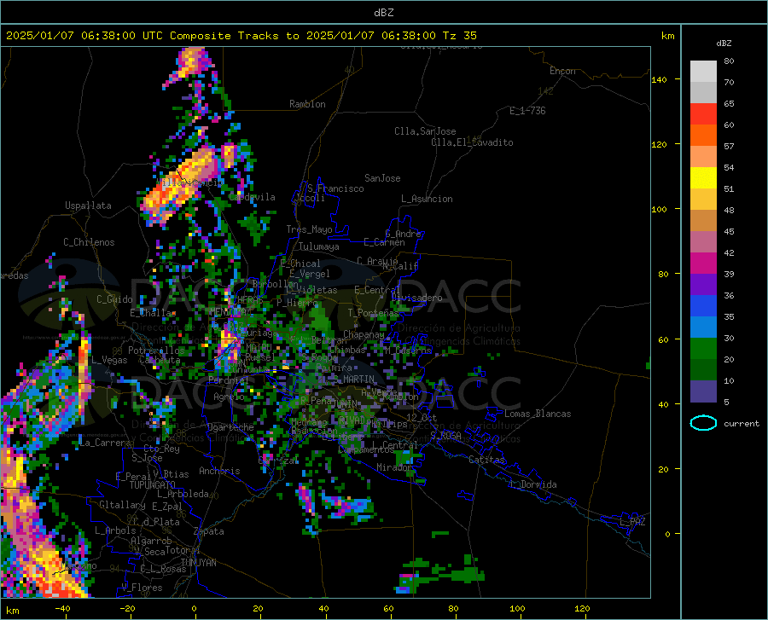Click the Lomas_Blancas map label
Screen dimensions: 768x620
[x=538, y=414]
